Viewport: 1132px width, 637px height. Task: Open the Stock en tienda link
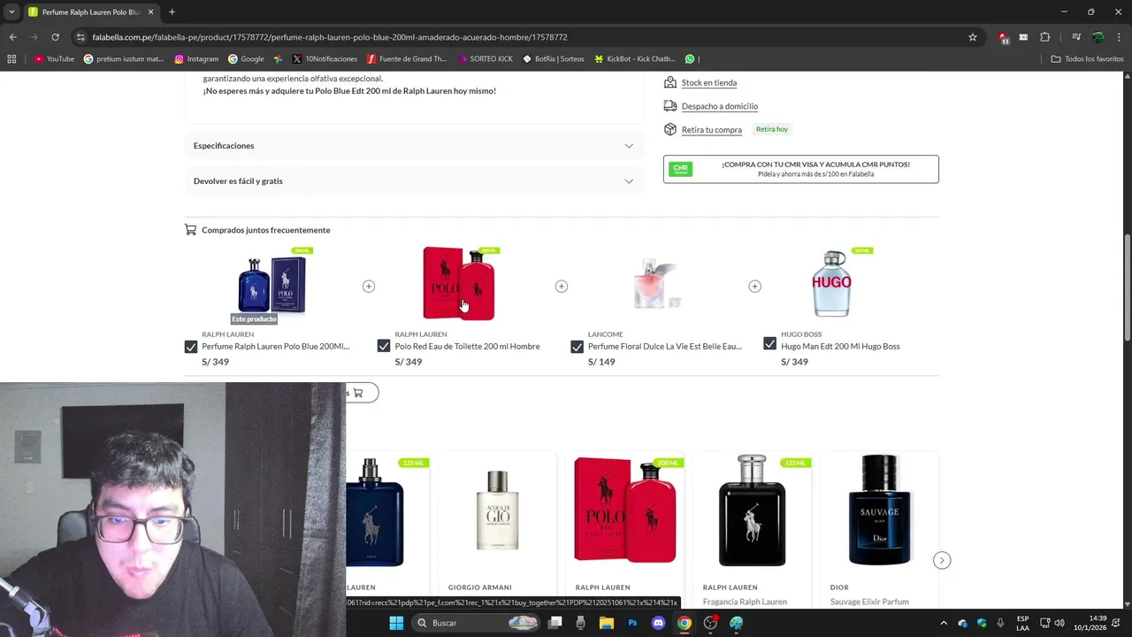coord(709,82)
